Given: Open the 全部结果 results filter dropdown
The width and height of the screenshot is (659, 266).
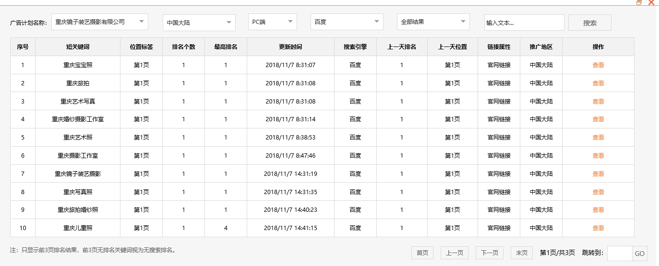Looking at the screenshot, I should click(433, 22).
